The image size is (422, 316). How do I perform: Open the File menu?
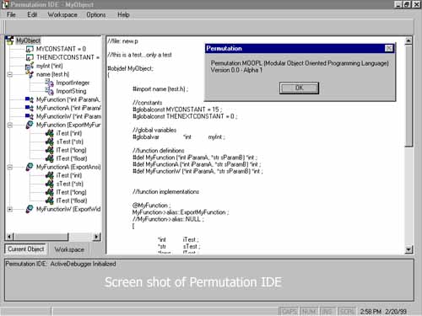tap(11, 14)
